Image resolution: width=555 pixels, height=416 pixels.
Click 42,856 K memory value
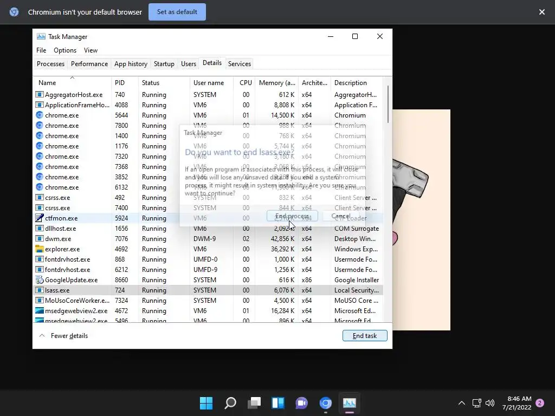click(282, 238)
